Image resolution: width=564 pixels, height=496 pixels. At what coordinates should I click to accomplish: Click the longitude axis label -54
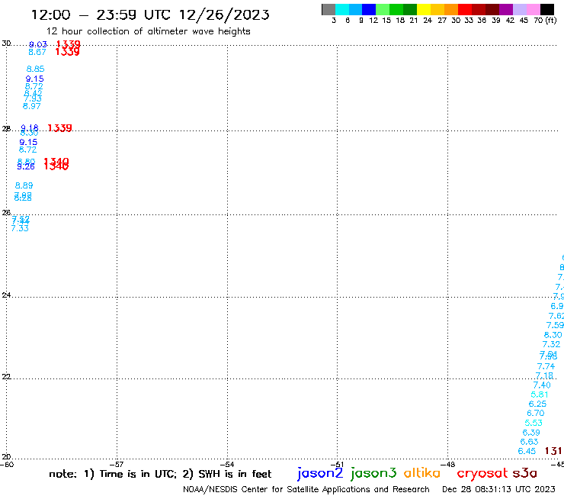pyautogui.click(x=228, y=465)
